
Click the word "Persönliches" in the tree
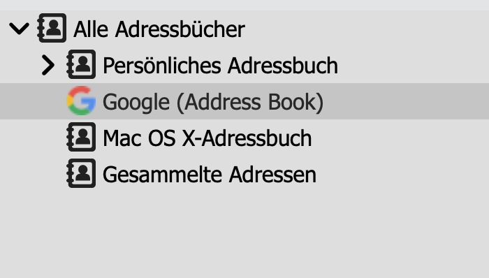click(161, 66)
